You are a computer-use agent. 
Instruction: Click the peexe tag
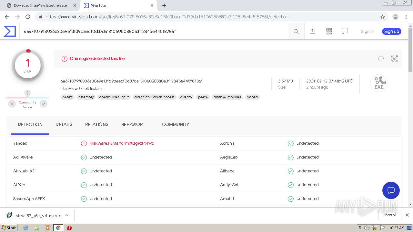click(x=203, y=97)
